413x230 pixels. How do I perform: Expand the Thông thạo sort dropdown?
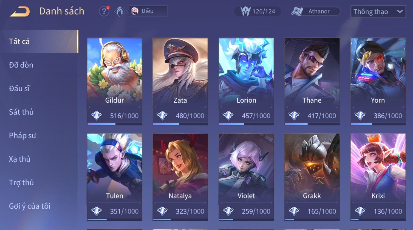[378, 12]
